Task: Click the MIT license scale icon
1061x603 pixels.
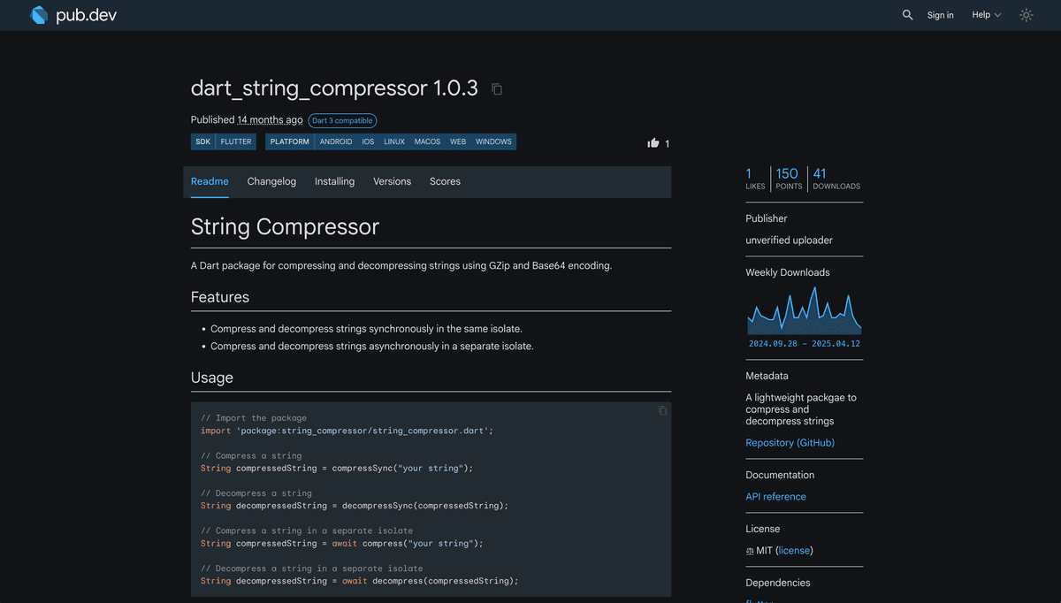Action: pos(752,550)
